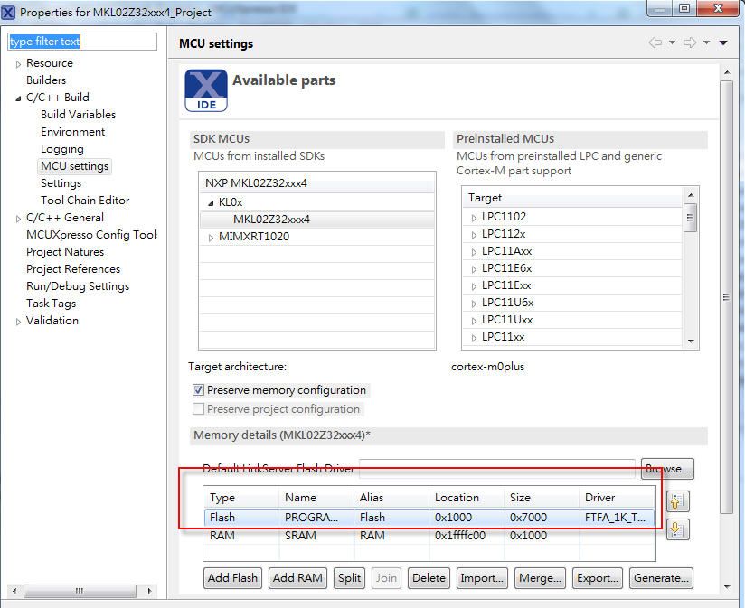Screen dimensions: 745x608
Task: Click the forward navigation arrow icon
Action: pos(690,42)
